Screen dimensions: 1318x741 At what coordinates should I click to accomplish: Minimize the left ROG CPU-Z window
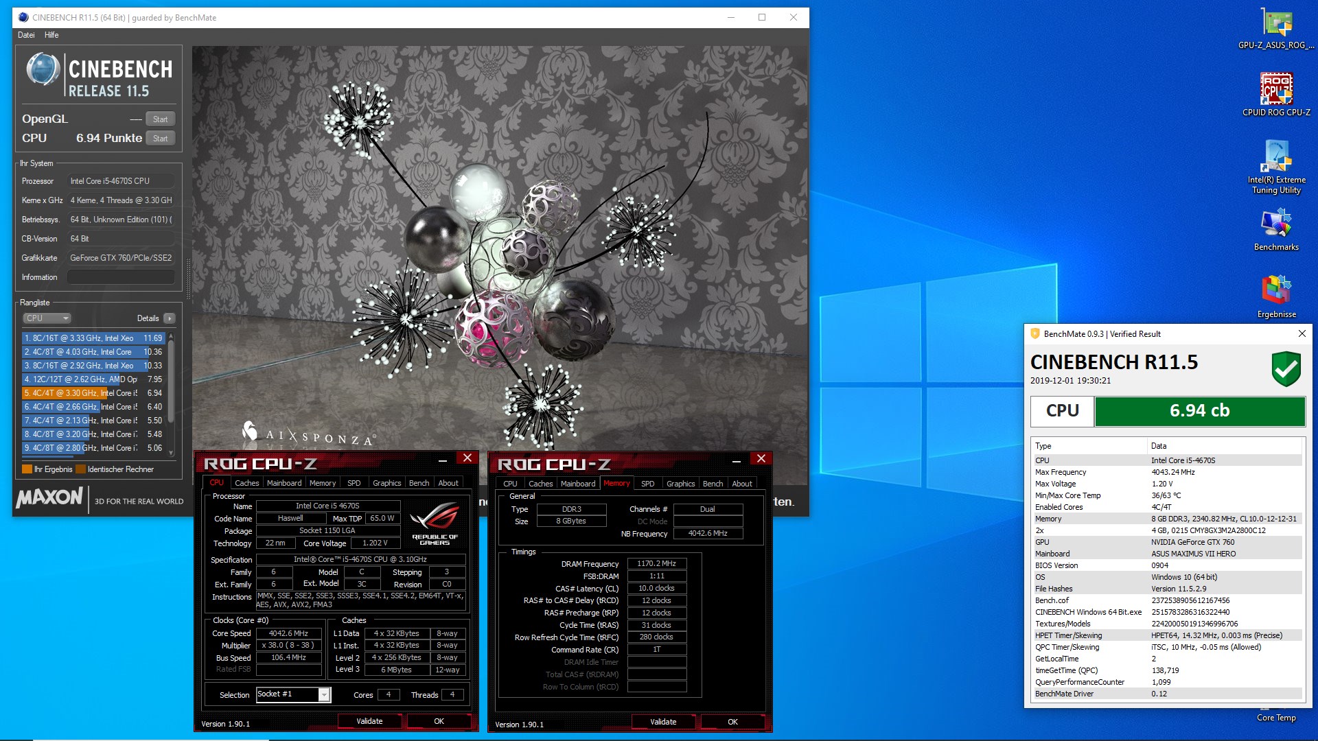click(x=443, y=460)
